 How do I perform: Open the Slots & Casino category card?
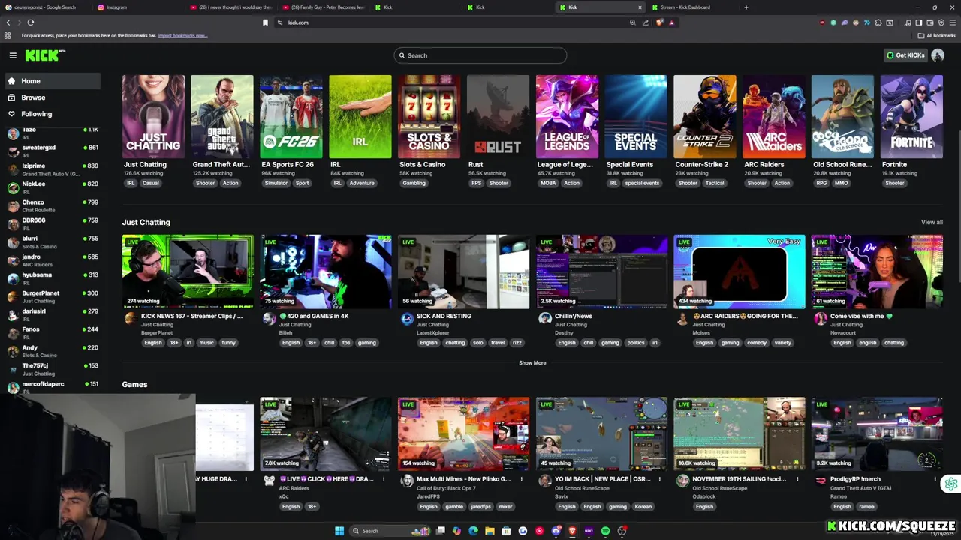click(429, 117)
